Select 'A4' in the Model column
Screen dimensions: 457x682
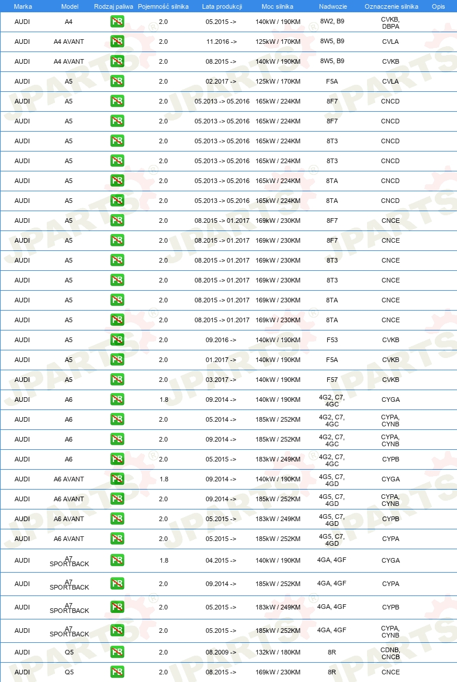68,22
